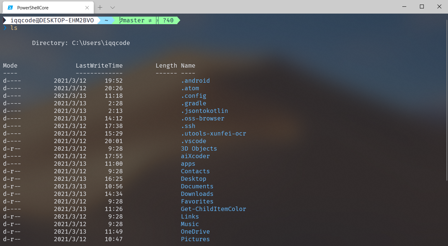The width and height of the screenshot is (448, 246).
Task: Click the .gradle directory name
Action: (x=194, y=103)
